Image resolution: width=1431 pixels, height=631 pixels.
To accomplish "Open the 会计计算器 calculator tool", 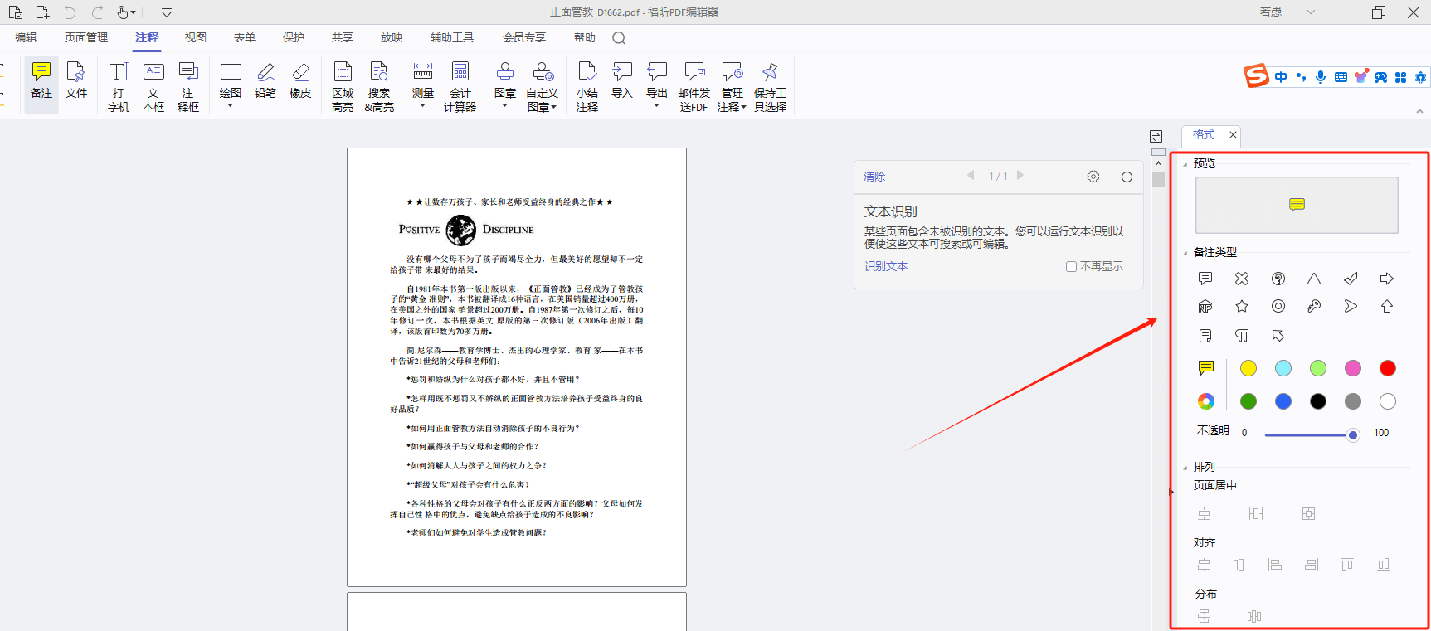I will [460, 86].
